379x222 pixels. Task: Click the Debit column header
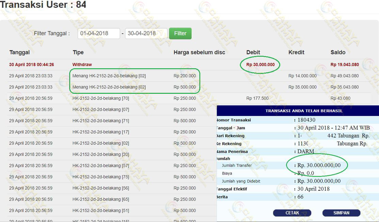tap(253, 52)
